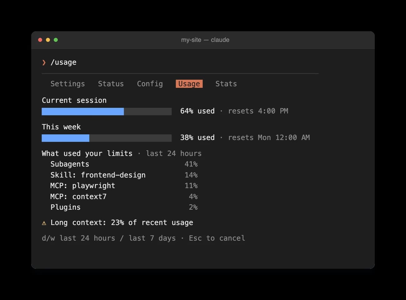Click the 14% frontend-design value
The width and height of the screenshot is (406, 300).
point(191,175)
